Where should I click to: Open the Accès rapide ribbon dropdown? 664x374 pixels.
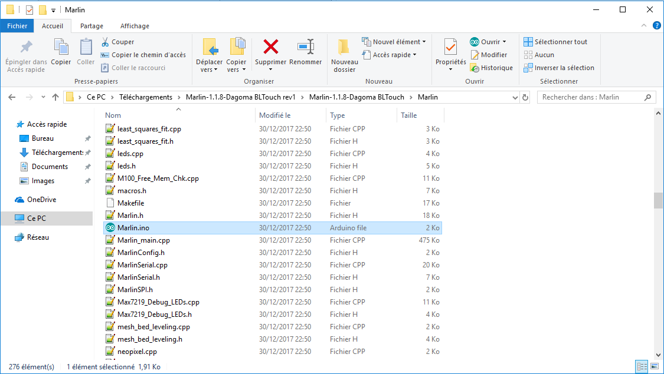(389, 55)
